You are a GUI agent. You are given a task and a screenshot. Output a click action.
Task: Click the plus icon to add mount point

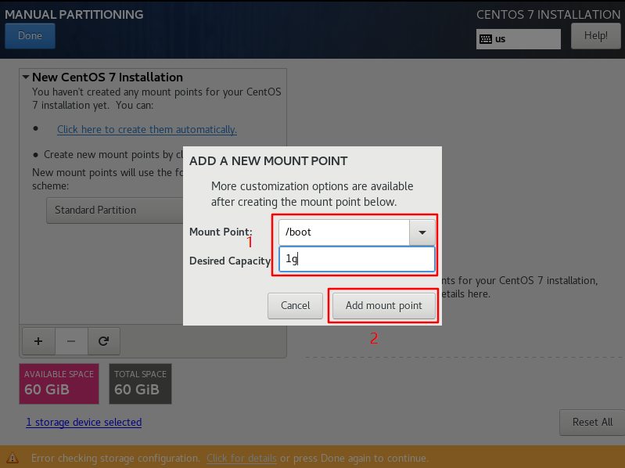tap(38, 341)
